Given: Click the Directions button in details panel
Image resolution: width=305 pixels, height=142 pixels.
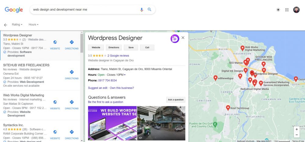Looking at the screenshot, I should click(114, 47).
